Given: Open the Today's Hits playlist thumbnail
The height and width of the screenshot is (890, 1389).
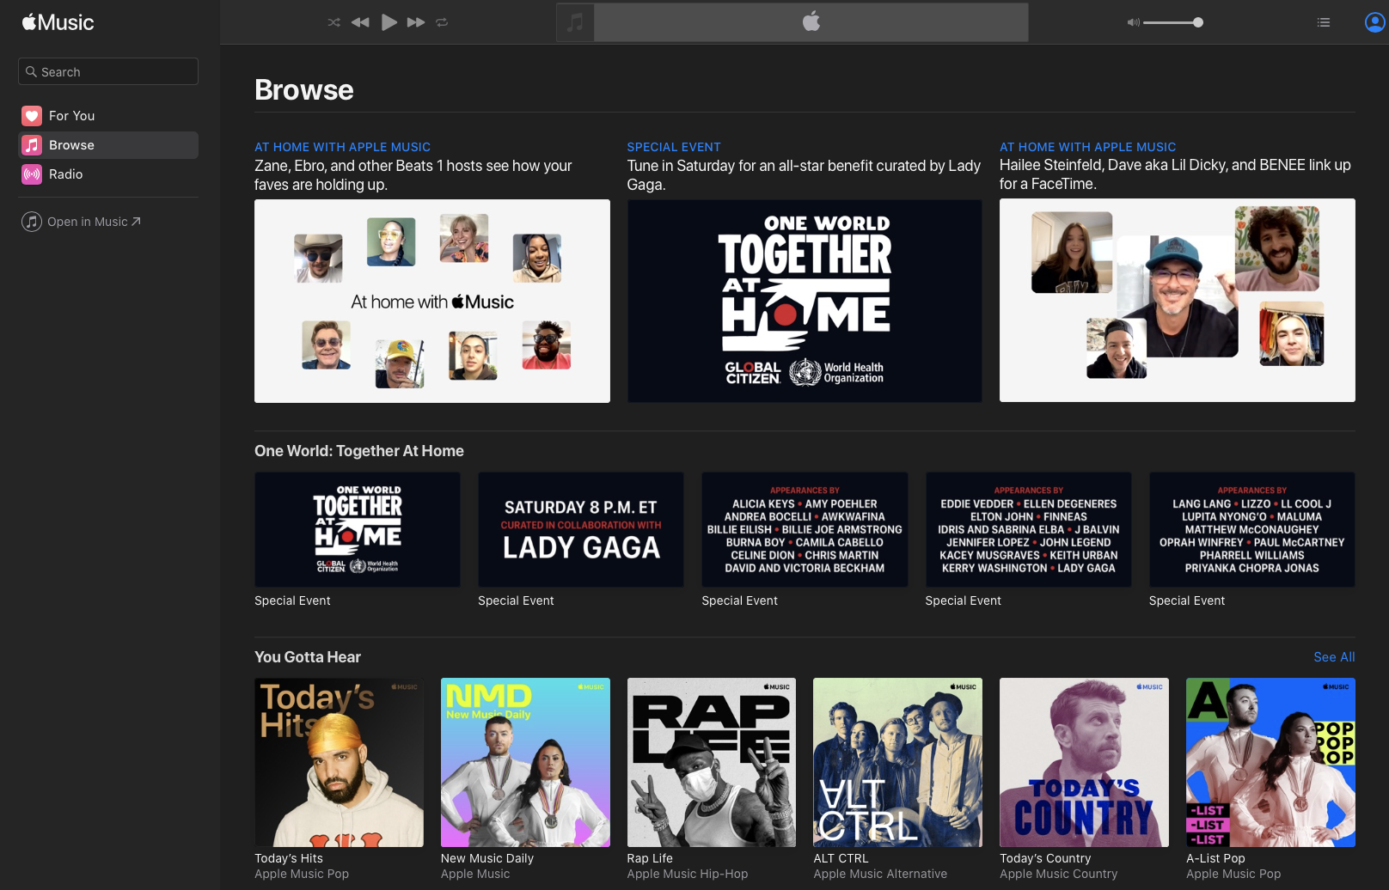Looking at the screenshot, I should (x=339, y=762).
